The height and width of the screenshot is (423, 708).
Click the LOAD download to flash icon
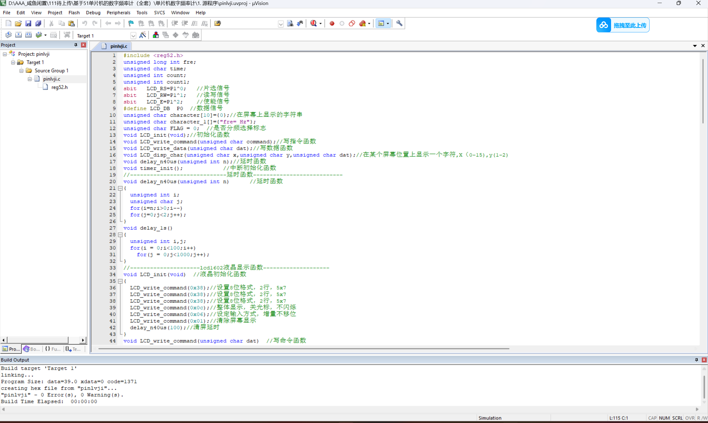[x=67, y=35]
